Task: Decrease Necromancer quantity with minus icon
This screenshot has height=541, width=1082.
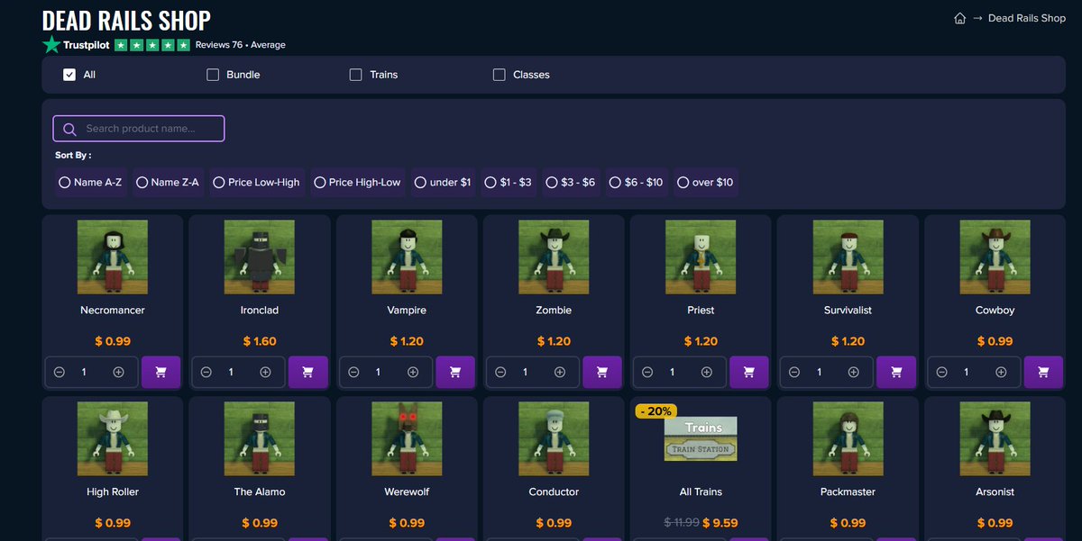Action: [60, 372]
